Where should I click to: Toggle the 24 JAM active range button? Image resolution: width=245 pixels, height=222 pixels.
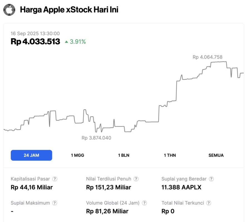(31, 155)
